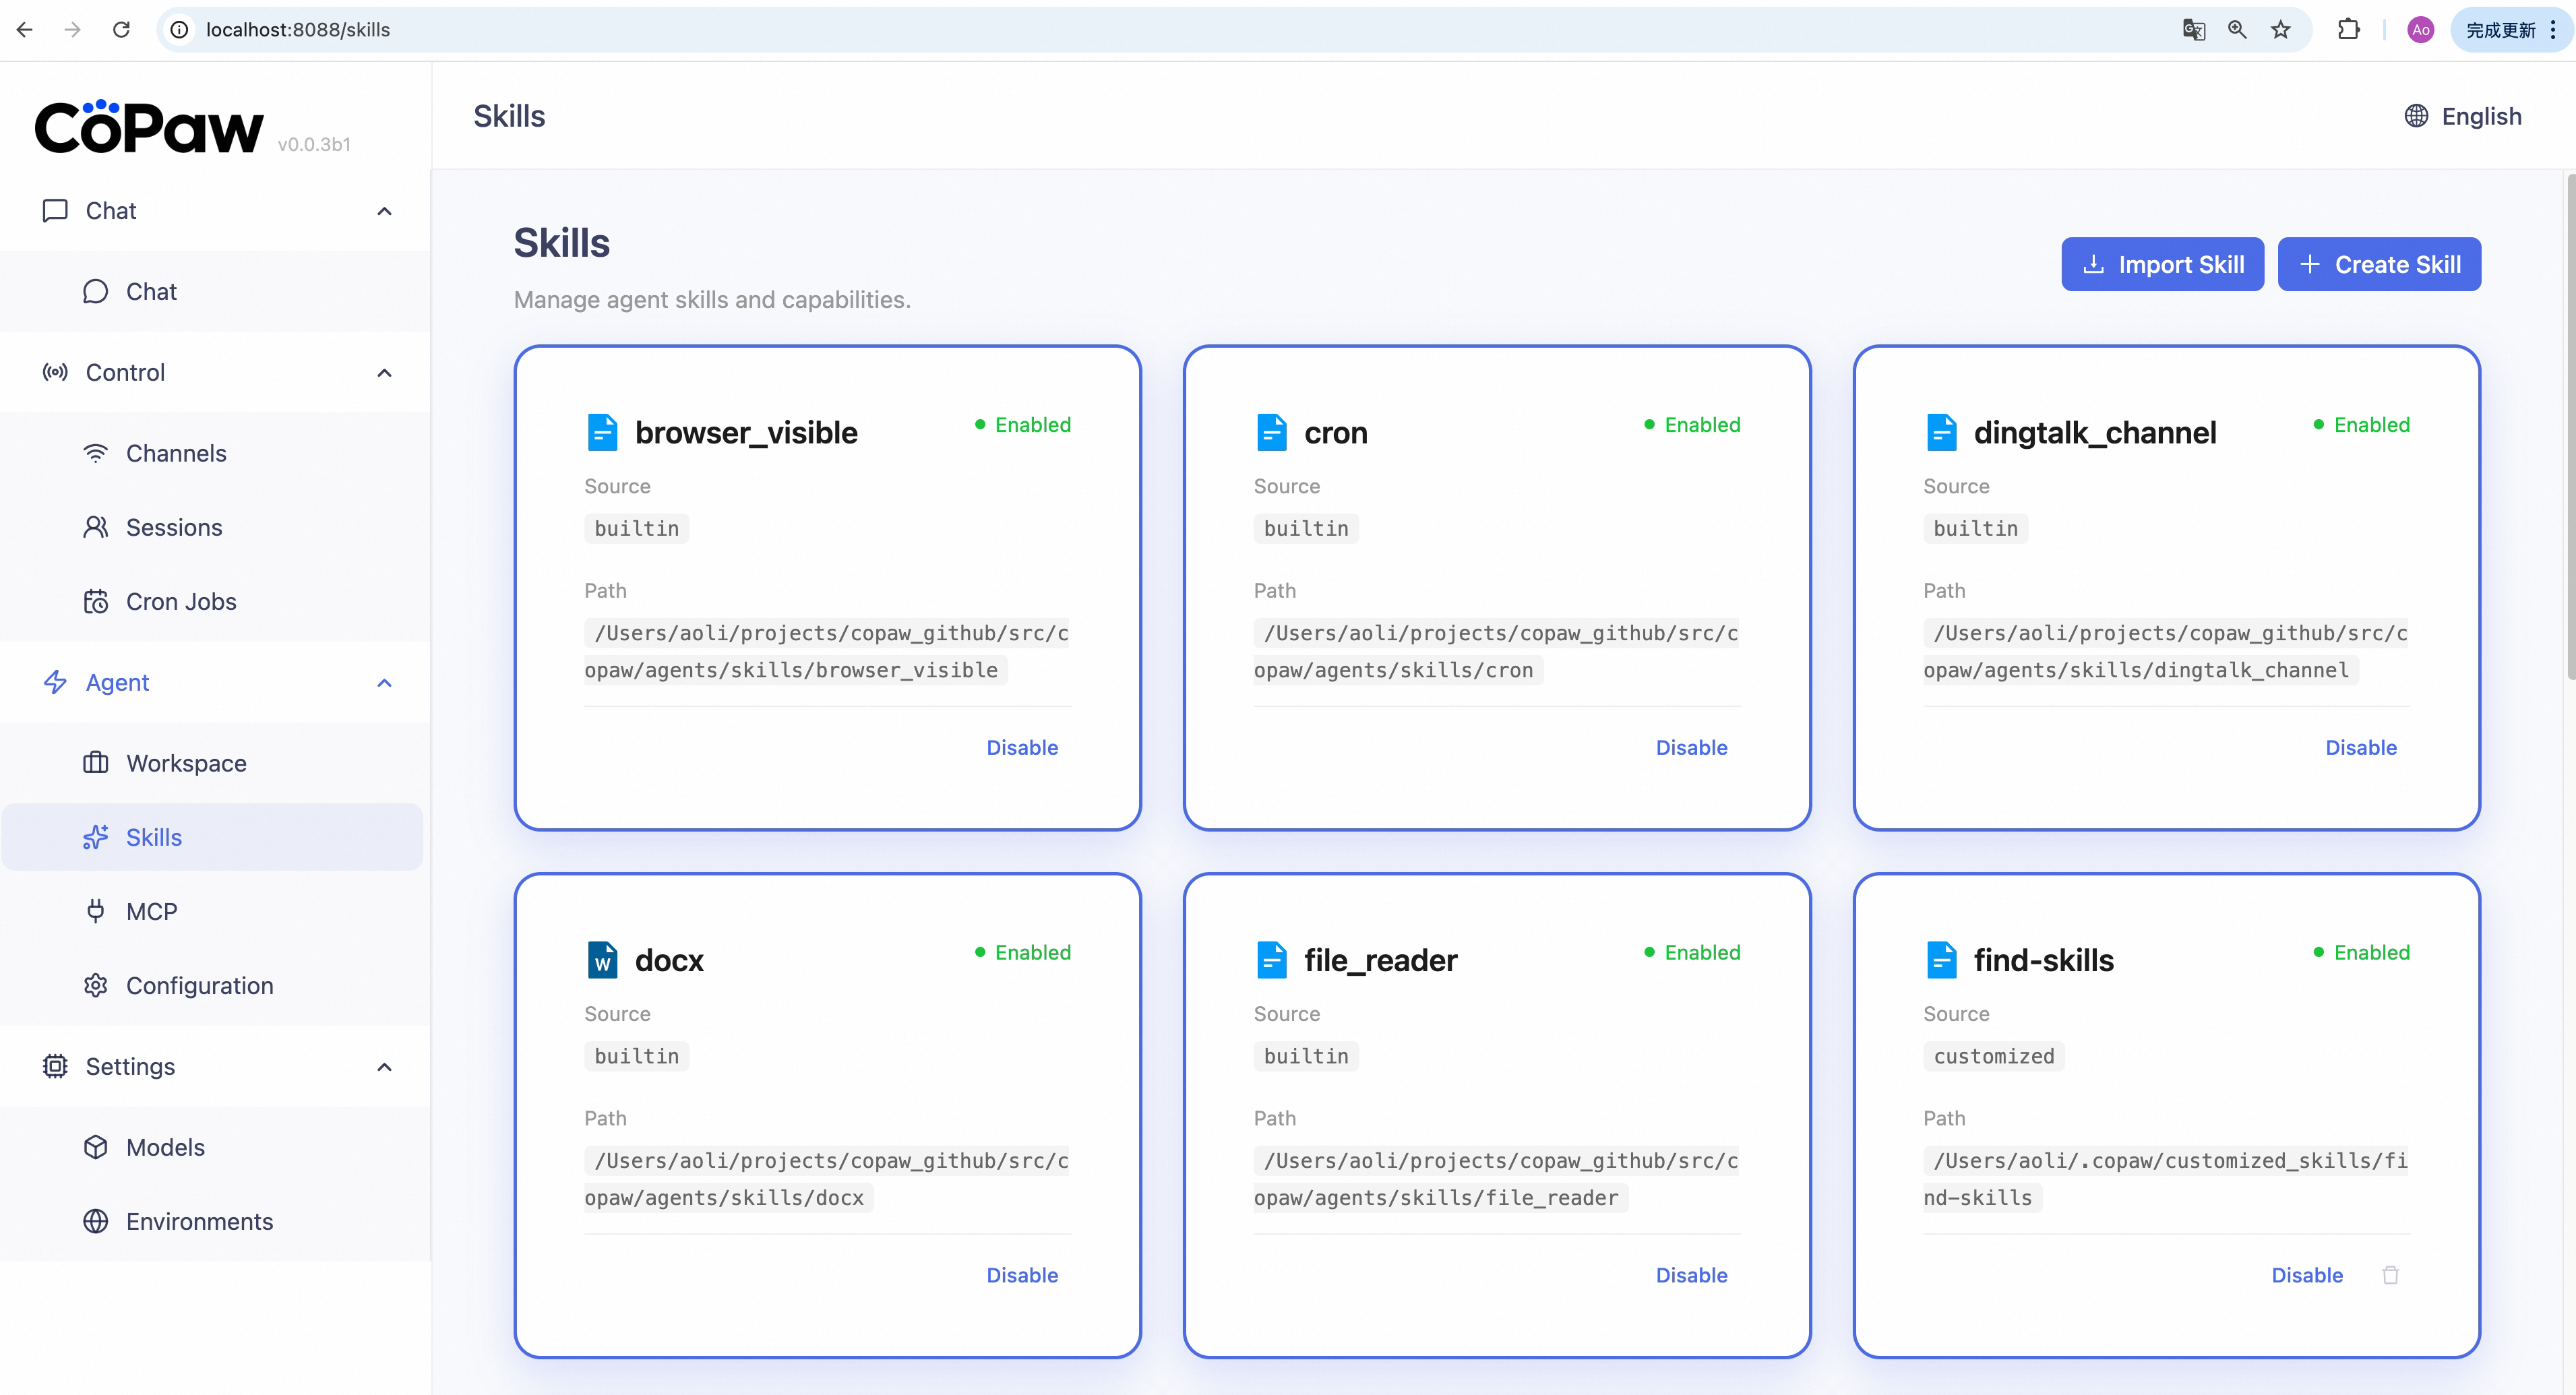Click the browser reload page icon

(x=121, y=30)
